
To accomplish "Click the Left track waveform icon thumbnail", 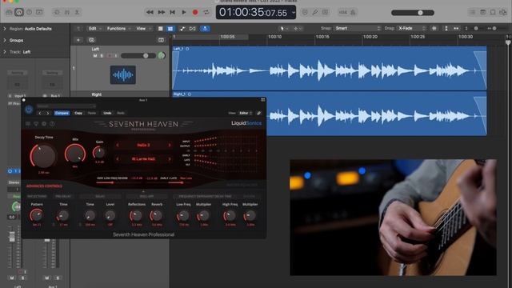I will coord(122,74).
